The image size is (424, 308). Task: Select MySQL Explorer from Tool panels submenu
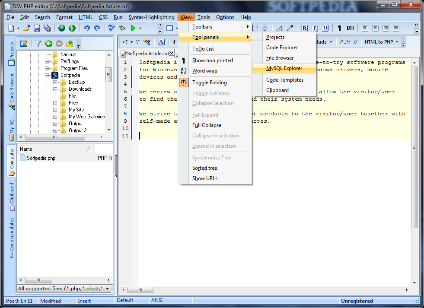284,68
